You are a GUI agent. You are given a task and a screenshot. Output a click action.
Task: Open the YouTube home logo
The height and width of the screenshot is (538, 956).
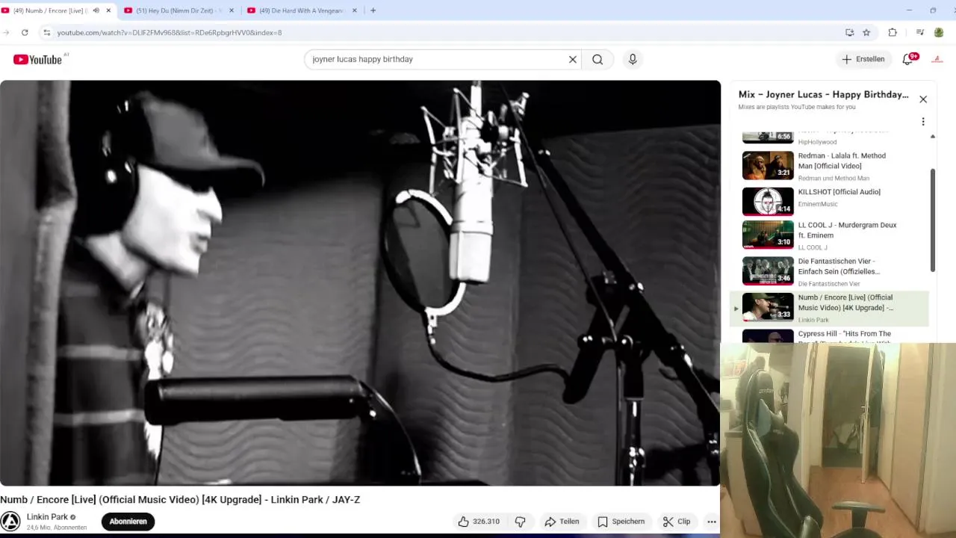[x=37, y=59]
